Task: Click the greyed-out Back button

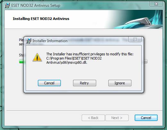Action: tap(93, 118)
